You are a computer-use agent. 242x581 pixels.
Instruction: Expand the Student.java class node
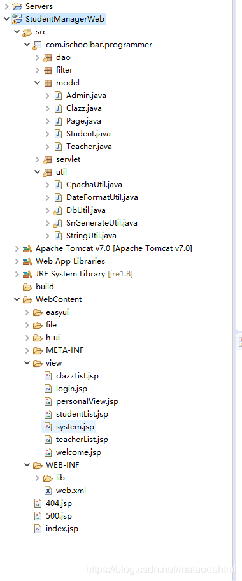click(x=47, y=134)
